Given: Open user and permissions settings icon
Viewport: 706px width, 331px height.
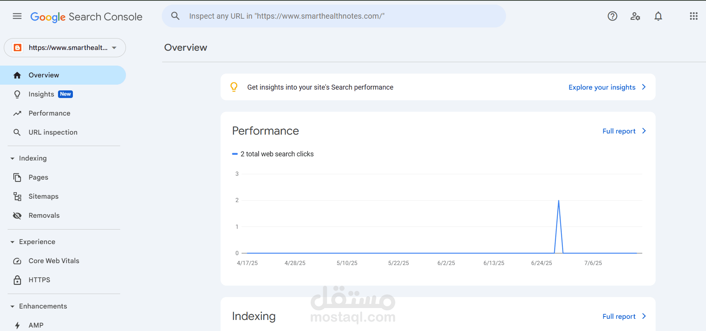Looking at the screenshot, I should point(635,16).
